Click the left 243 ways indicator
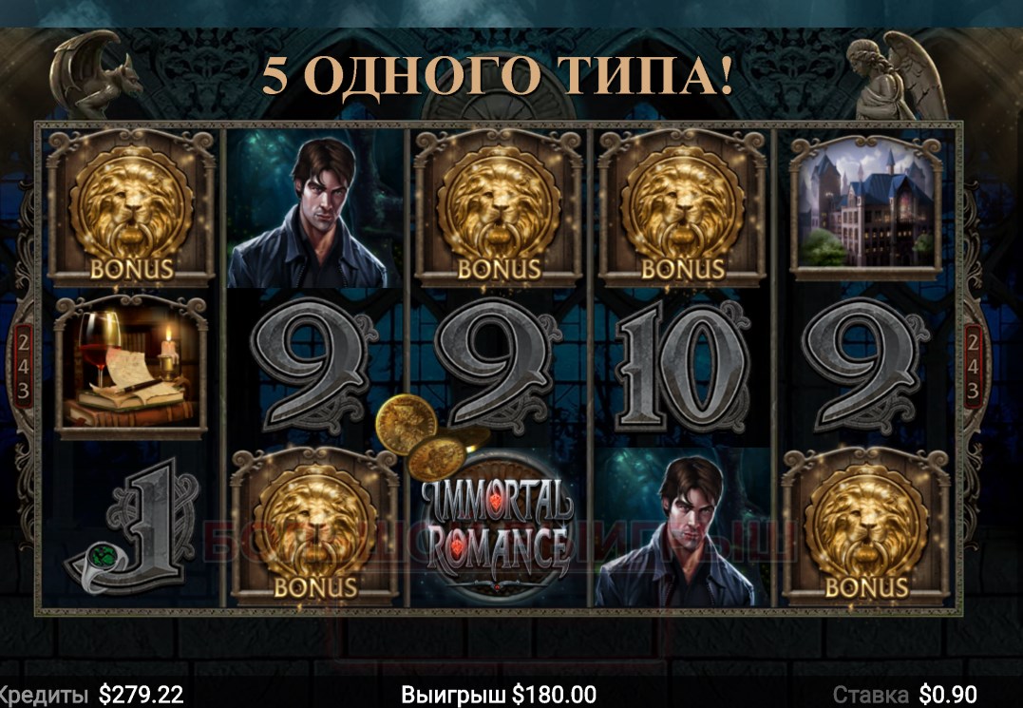 tap(24, 366)
